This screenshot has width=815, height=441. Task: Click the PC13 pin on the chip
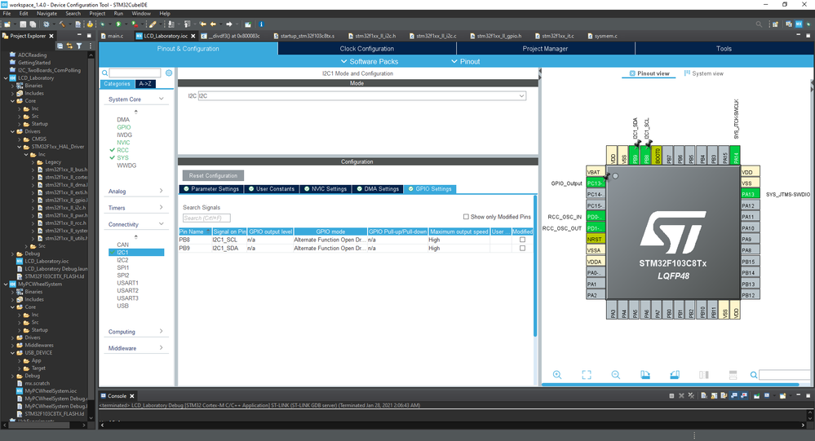point(595,183)
